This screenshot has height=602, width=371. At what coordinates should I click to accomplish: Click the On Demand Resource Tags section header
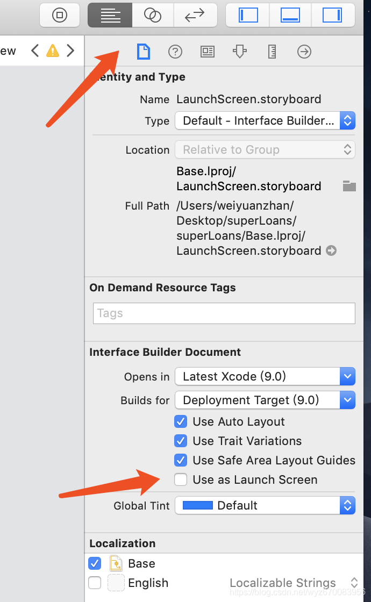click(162, 288)
